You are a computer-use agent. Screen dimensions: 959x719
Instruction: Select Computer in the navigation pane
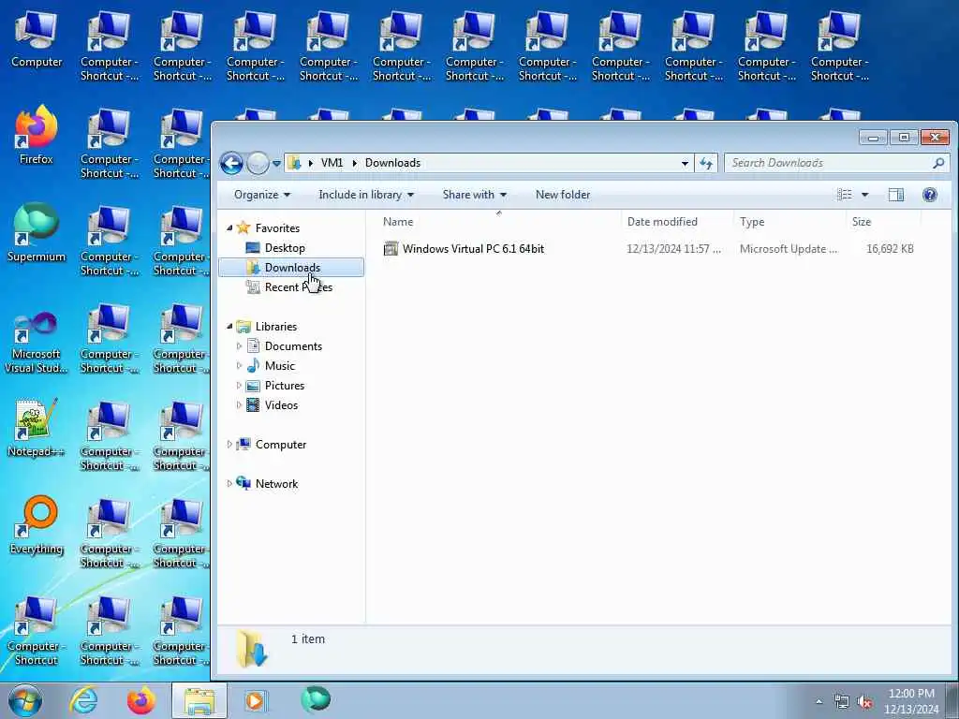pos(281,445)
